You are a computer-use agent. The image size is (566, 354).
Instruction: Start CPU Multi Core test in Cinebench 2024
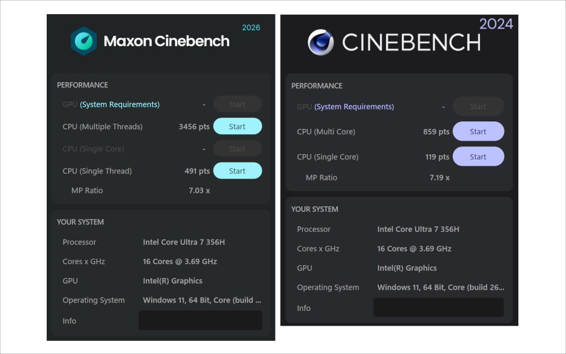[478, 132]
